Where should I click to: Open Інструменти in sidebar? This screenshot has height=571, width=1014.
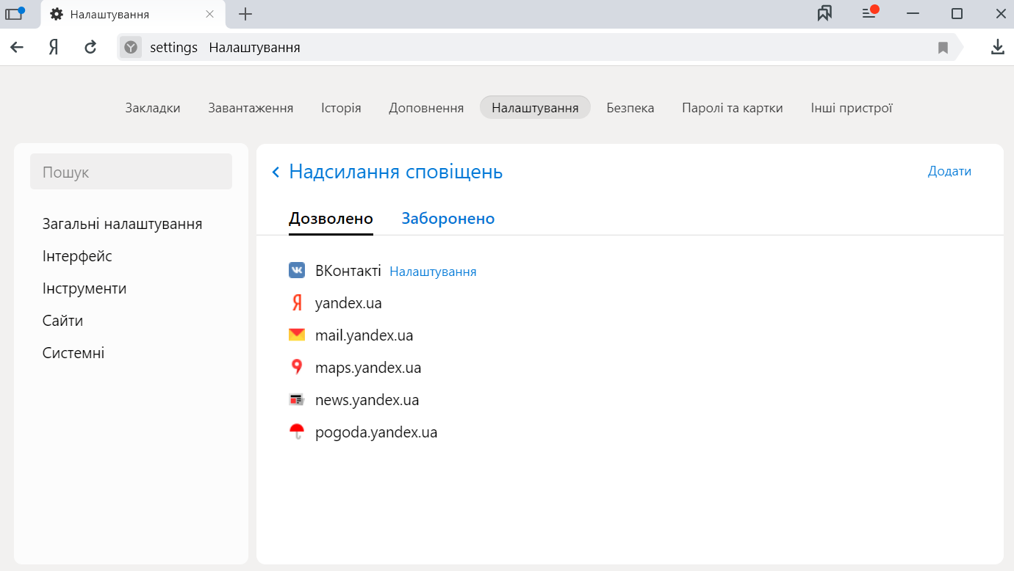click(84, 288)
